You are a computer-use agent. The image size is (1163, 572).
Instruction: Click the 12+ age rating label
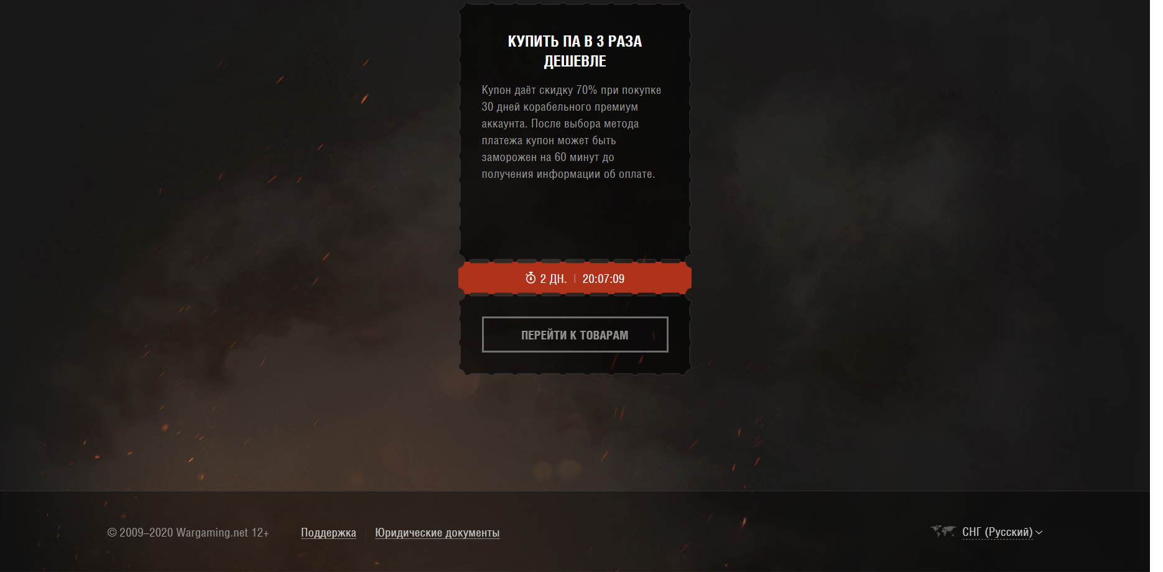coord(260,533)
